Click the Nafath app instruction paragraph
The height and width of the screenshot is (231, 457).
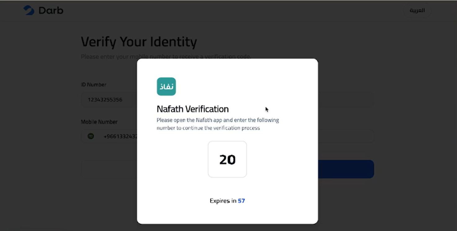click(x=218, y=124)
